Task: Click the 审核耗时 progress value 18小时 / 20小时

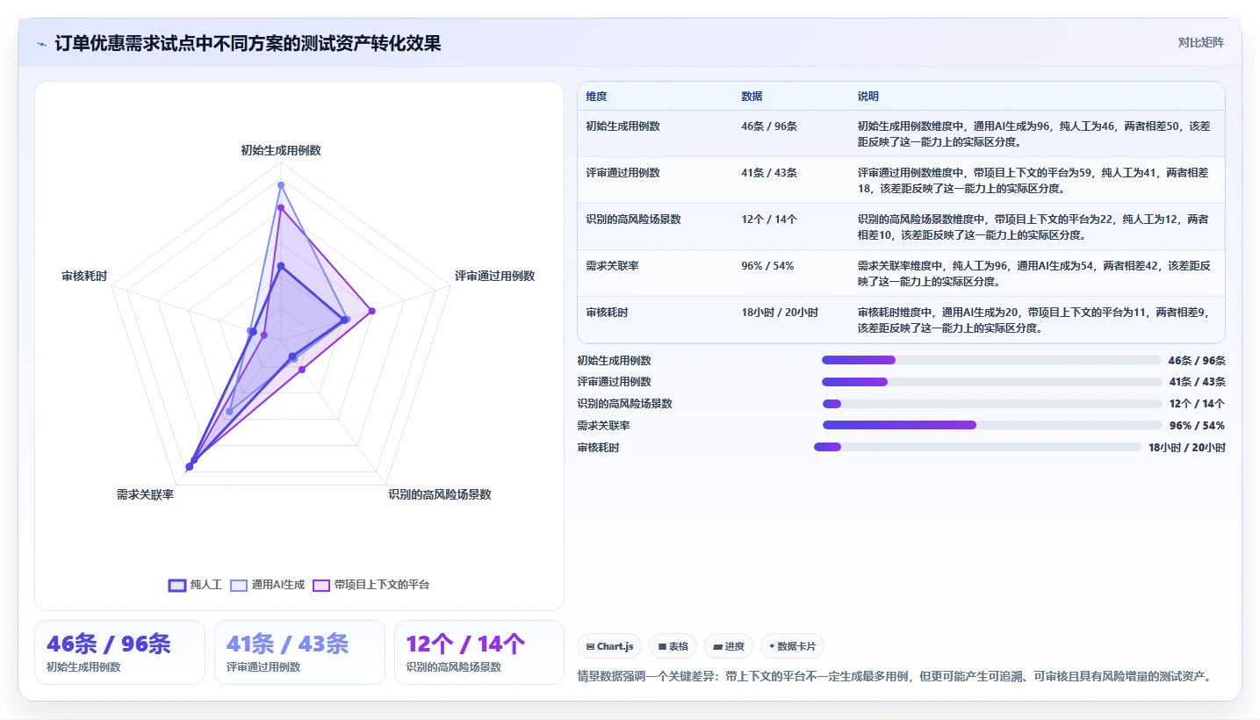Action: click(1186, 448)
